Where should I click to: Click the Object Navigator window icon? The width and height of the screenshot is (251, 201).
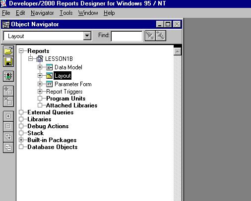6,24
